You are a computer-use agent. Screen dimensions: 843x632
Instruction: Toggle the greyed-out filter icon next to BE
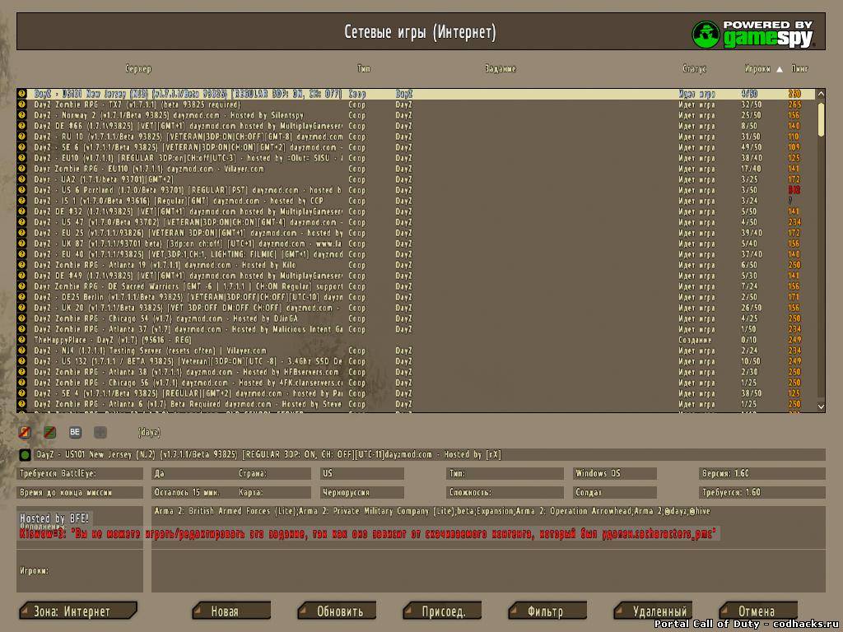100,432
